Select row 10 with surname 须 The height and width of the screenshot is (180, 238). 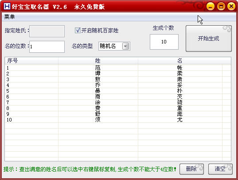(118, 120)
